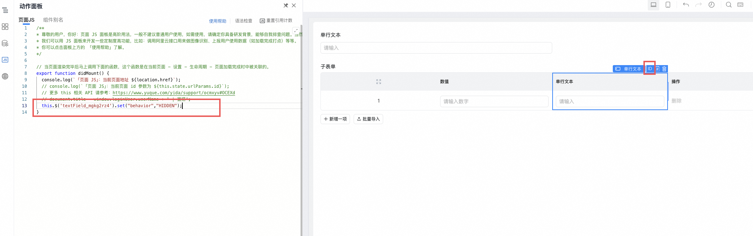Click code line 13 with textField_mgkg2rz4
The height and width of the screenshot is (236, 753).
[112, 106]
